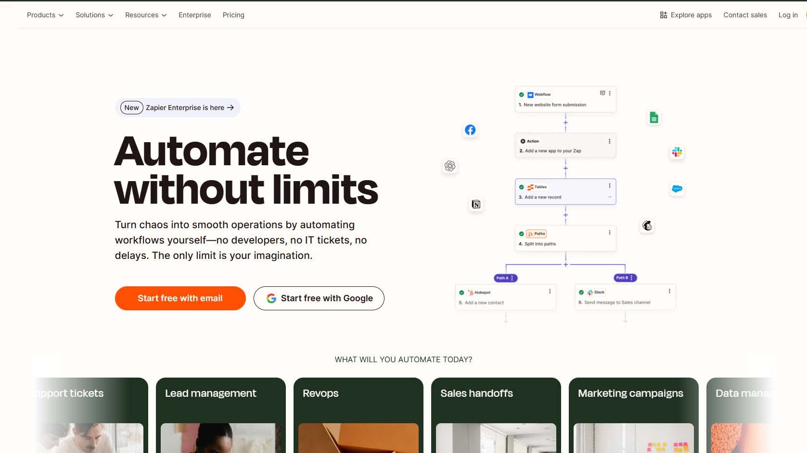Select 'Send message to Sales channel' text

[x=617, y=303]
